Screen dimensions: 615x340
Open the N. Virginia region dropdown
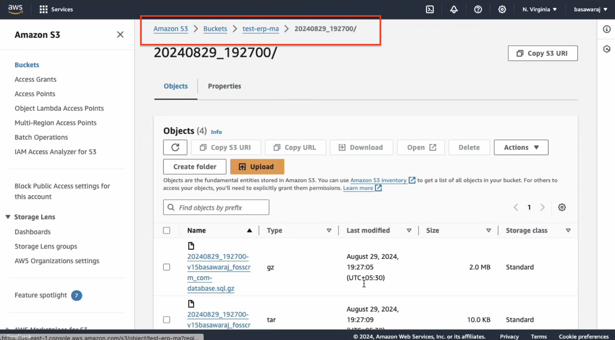pyautogui.click(x=540, y=9)
